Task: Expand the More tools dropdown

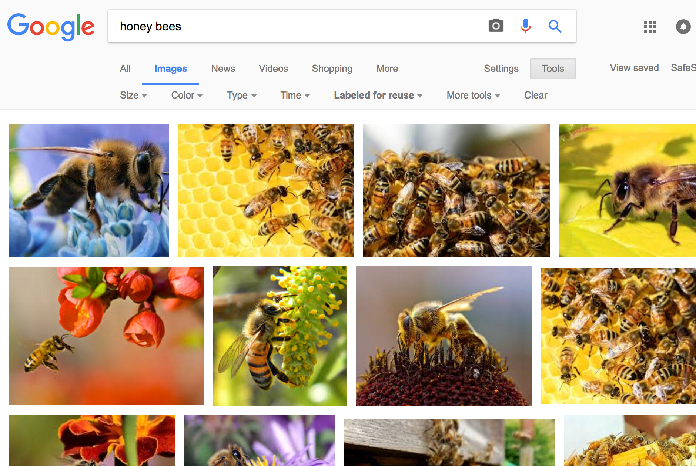Action: pyautogui.click(x=473, y=95)
